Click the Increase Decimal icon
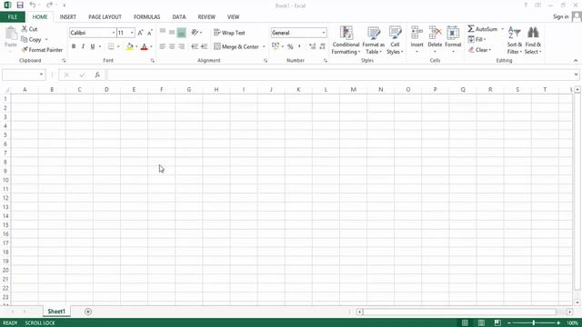Image resolution: width=582 pixels, height=327 pixels. coord(312,46)
